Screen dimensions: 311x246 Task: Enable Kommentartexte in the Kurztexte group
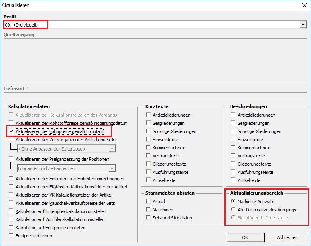(x=149, y=148)
